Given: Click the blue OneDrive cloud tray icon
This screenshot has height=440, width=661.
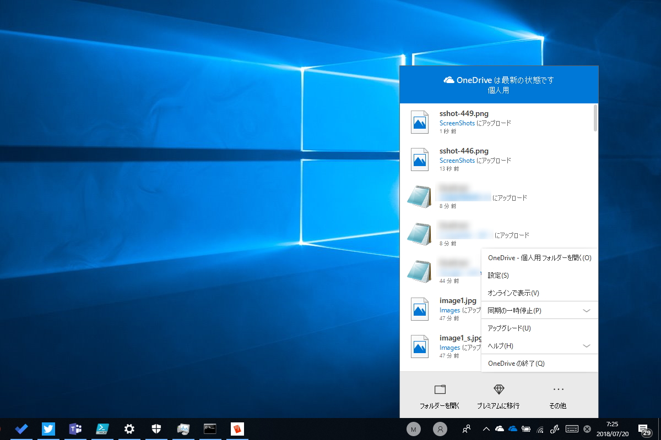Looking at the screenshot, I should point(513,429).
